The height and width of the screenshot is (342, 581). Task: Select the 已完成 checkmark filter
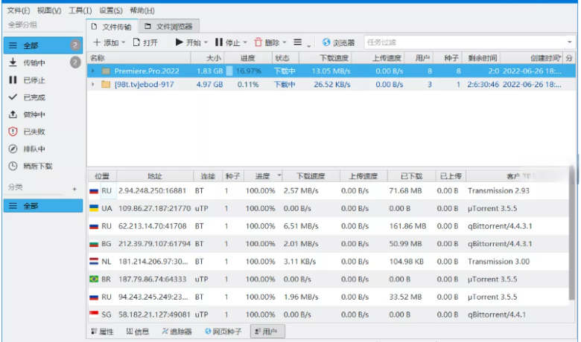(x=43, y=97)
